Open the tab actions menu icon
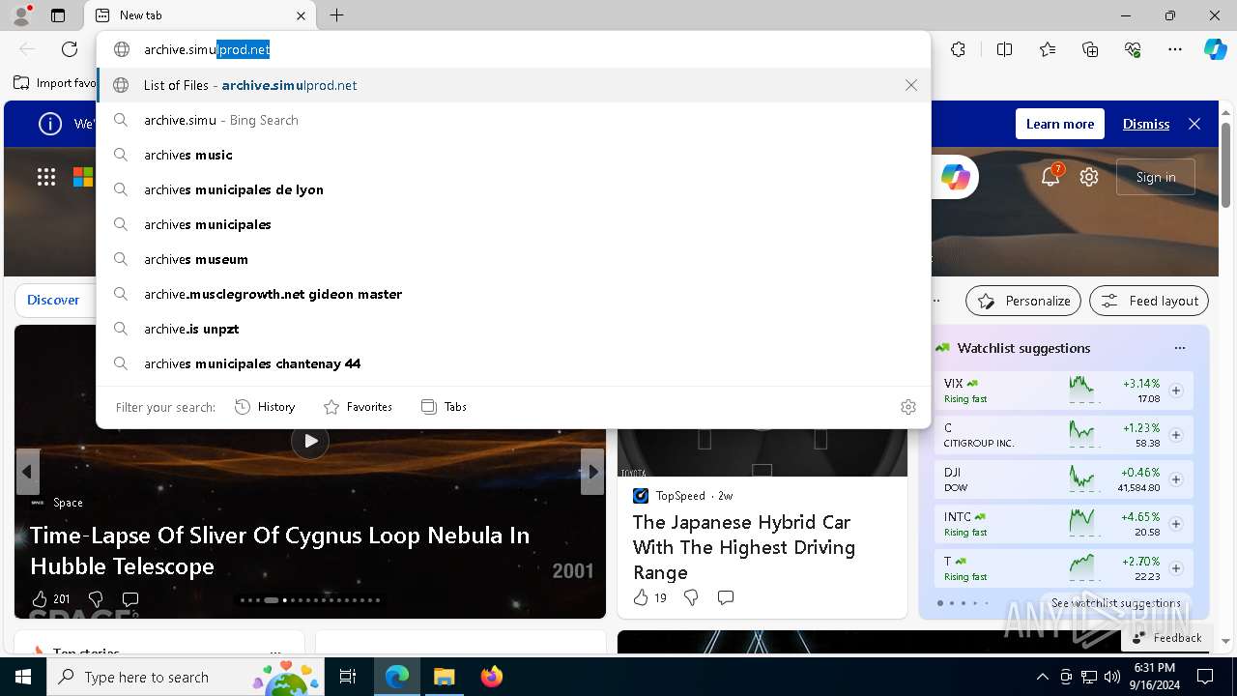Screen dimensions: 1237x696 pyautogui.click(x=58, y=15)
